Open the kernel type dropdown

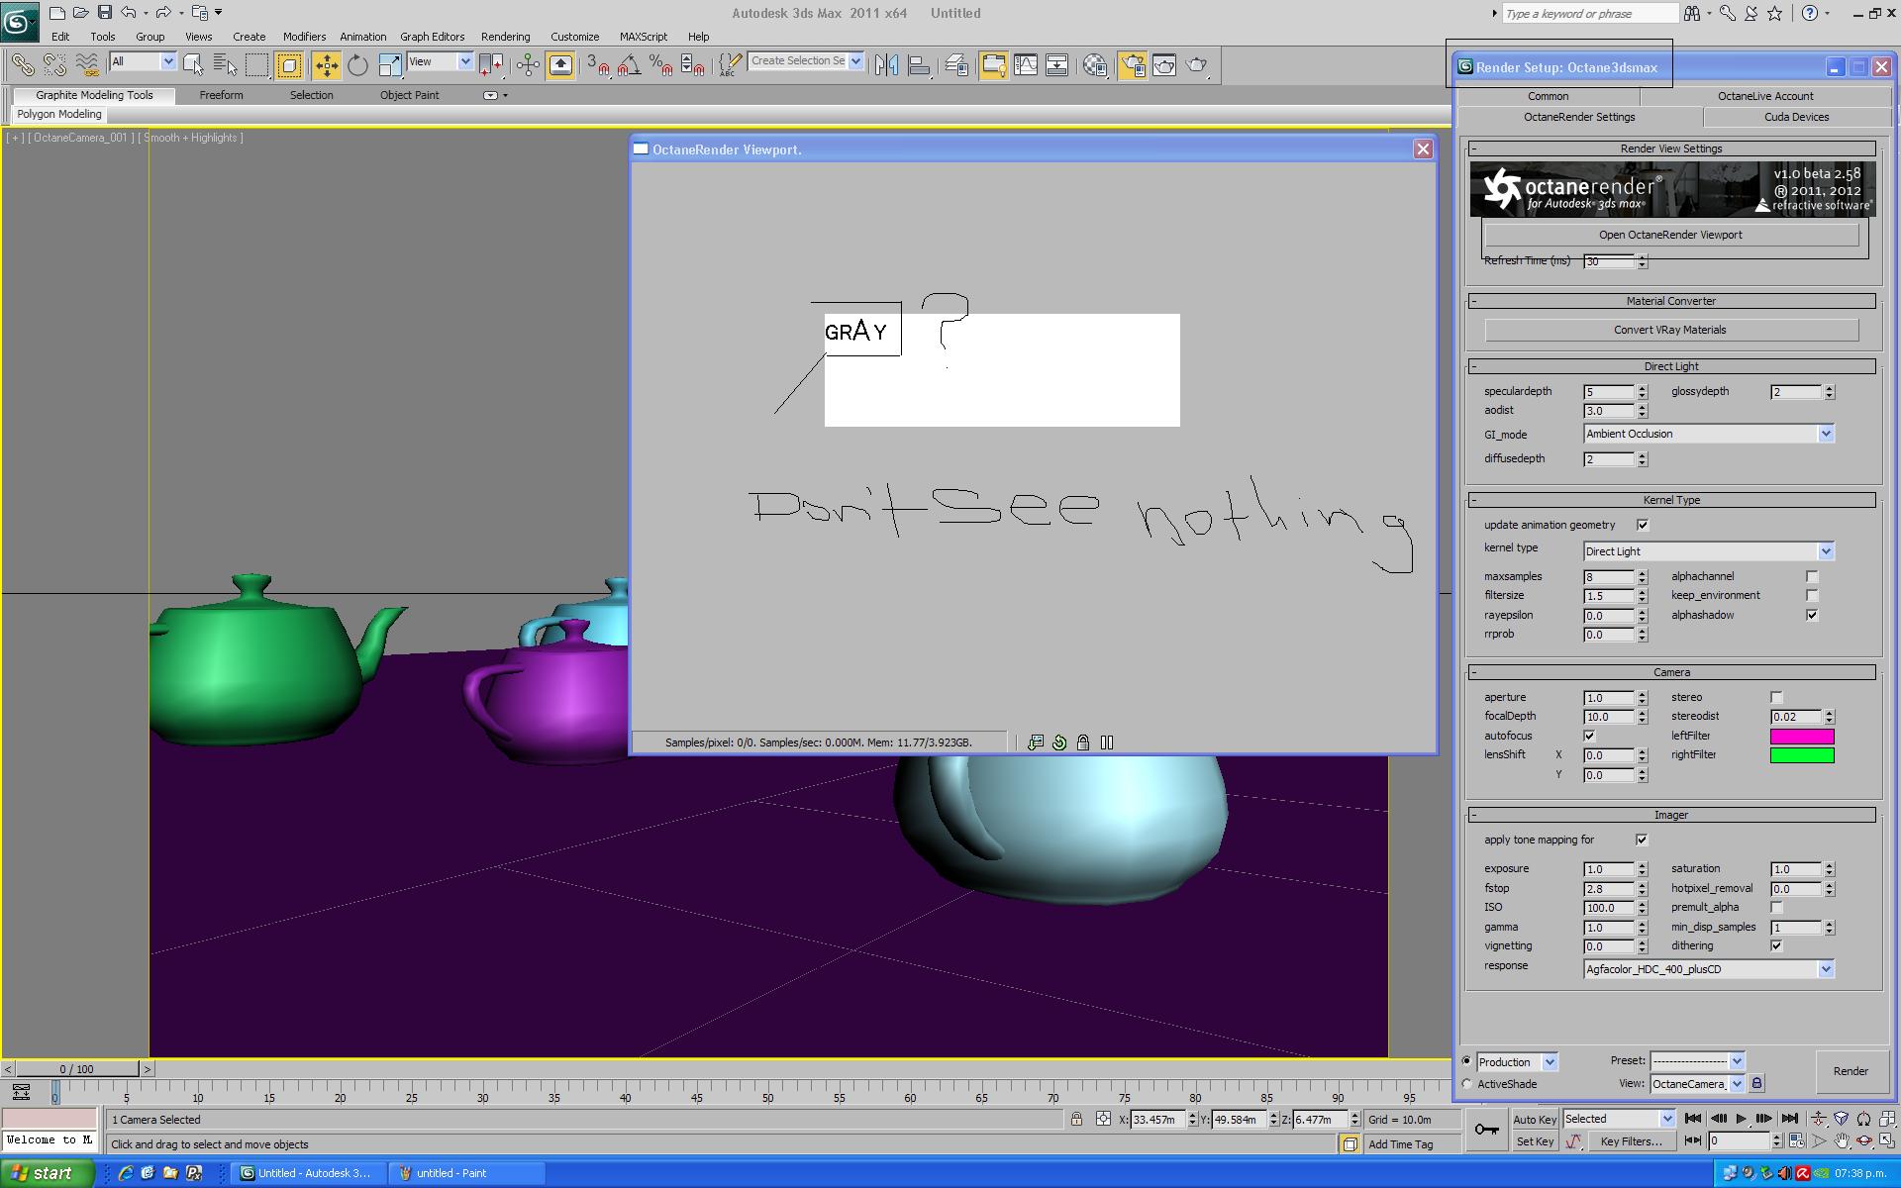tap(1825, 551)
